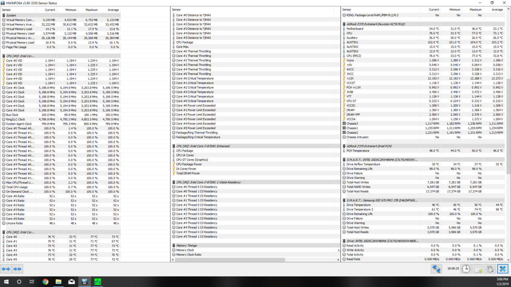Select the Total NAND Writes row
Viewport: 511px width, 287px height.
[424, 187]
